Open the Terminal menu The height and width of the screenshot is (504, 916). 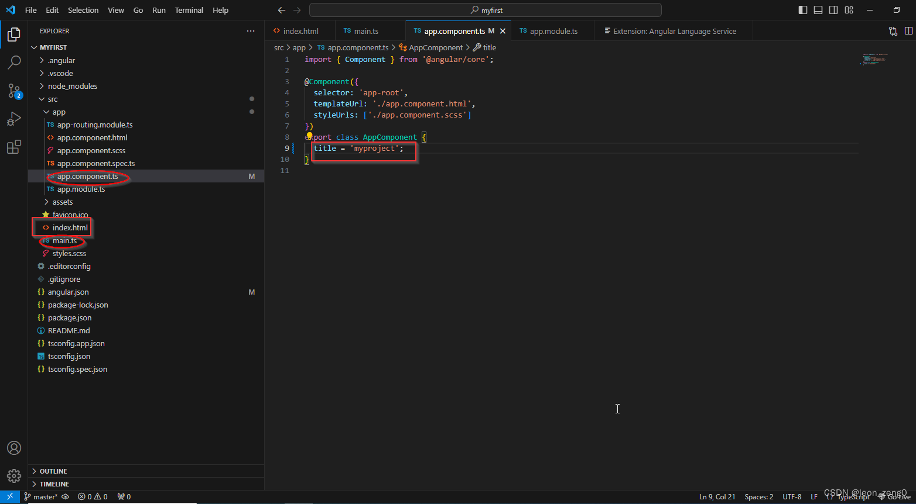(189, 10)
